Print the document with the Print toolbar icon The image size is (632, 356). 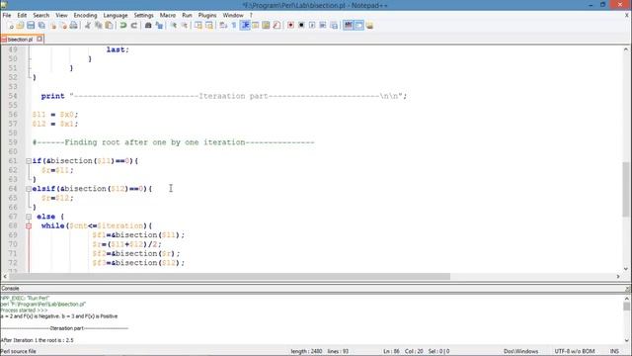coord(73,26)
